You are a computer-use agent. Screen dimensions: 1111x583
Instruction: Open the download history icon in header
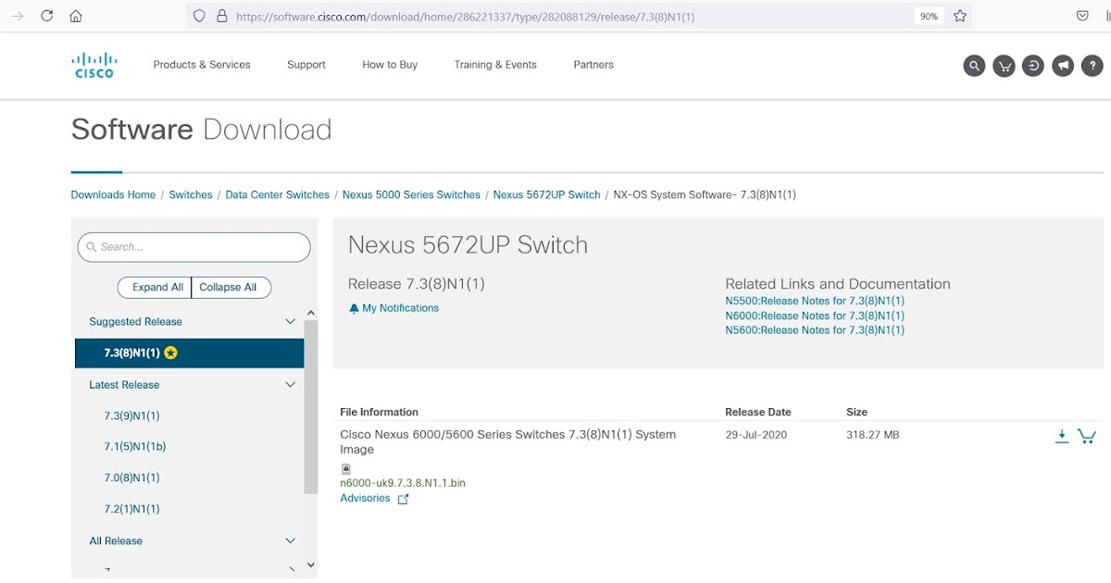1032,66
